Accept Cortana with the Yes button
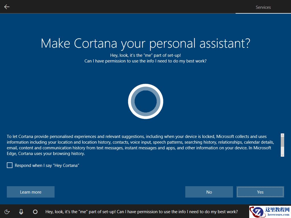The width and height of the screenshot is (291, 218). 260,192
